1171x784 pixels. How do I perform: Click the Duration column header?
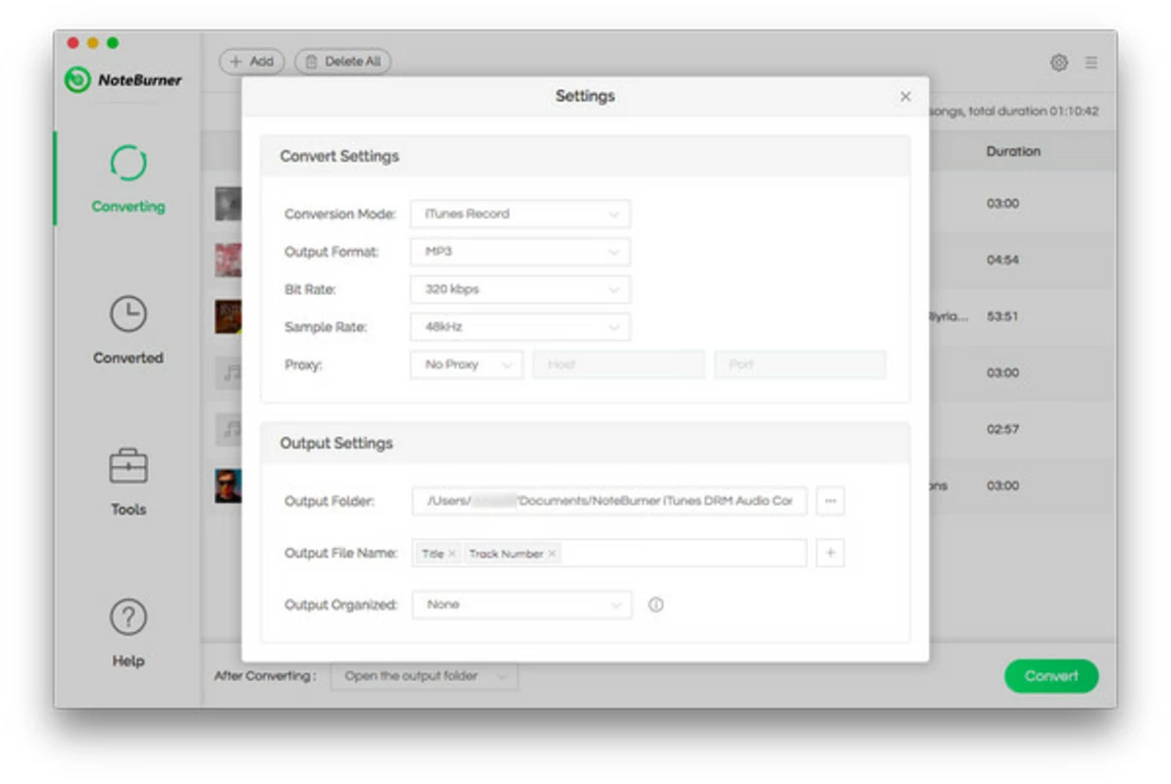tap(1013, 152)
